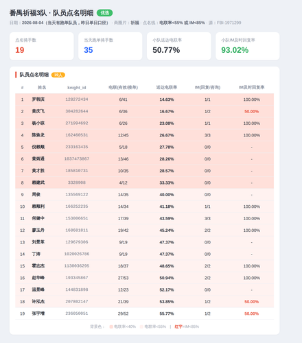This screenshot has height=343, width=302.
Task: Click the 电联(有效/接单) column header
Action: point(123,87)
